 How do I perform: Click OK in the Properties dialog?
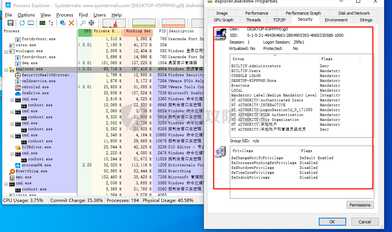point(332,222)
